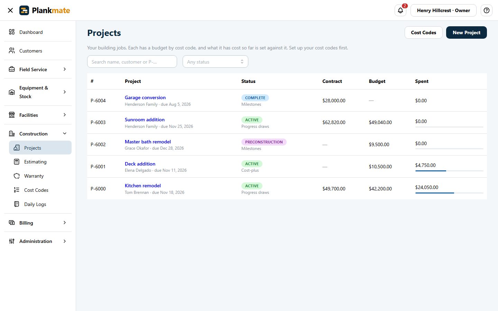Click the Daily Logs notebook icon
Viewport: 498px width, 311px height.
(x=17, y=204)
